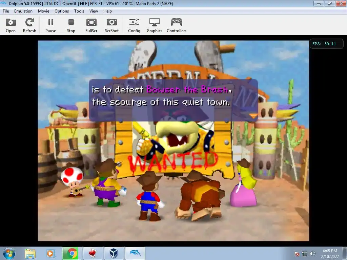
Task: Open the Emulation menu
Action: (23, 11)
